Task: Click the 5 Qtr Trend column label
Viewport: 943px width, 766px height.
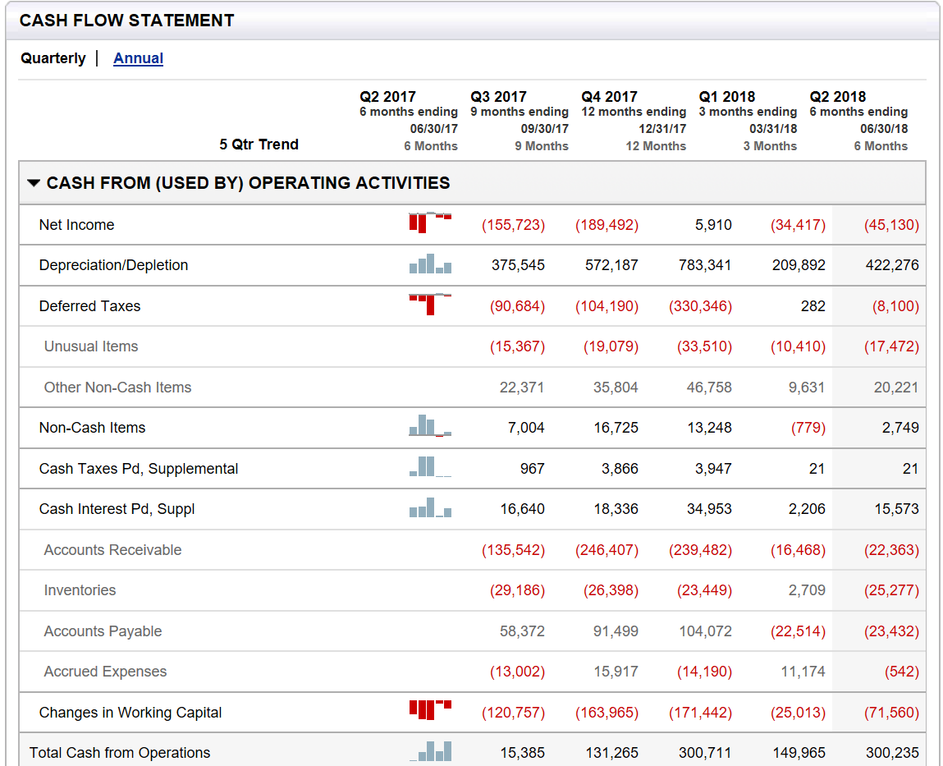Action: click(x=259, y=143)
